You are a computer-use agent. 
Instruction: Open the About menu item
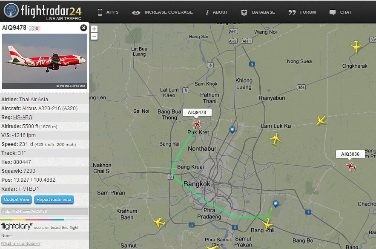(x=217, y=12)
